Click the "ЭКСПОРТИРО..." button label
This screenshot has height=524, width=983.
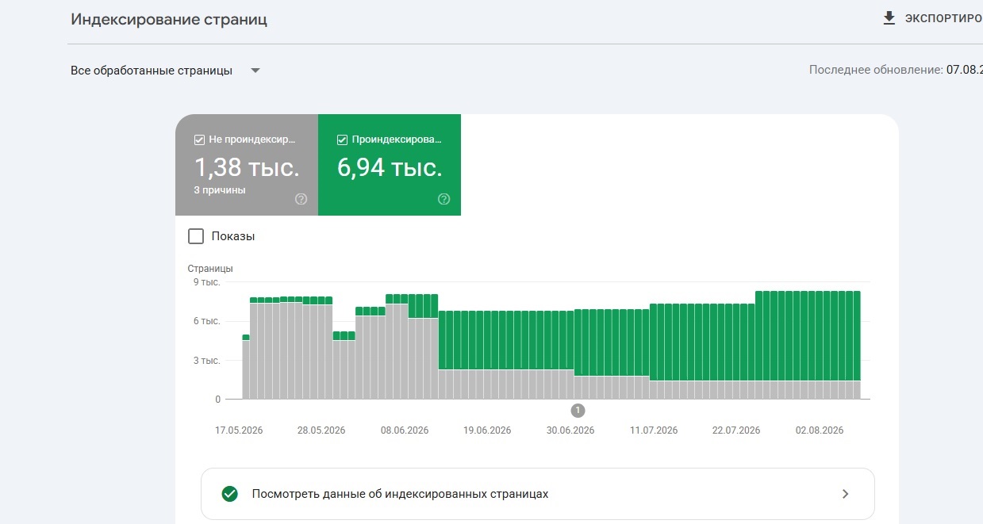coord(943,18)
